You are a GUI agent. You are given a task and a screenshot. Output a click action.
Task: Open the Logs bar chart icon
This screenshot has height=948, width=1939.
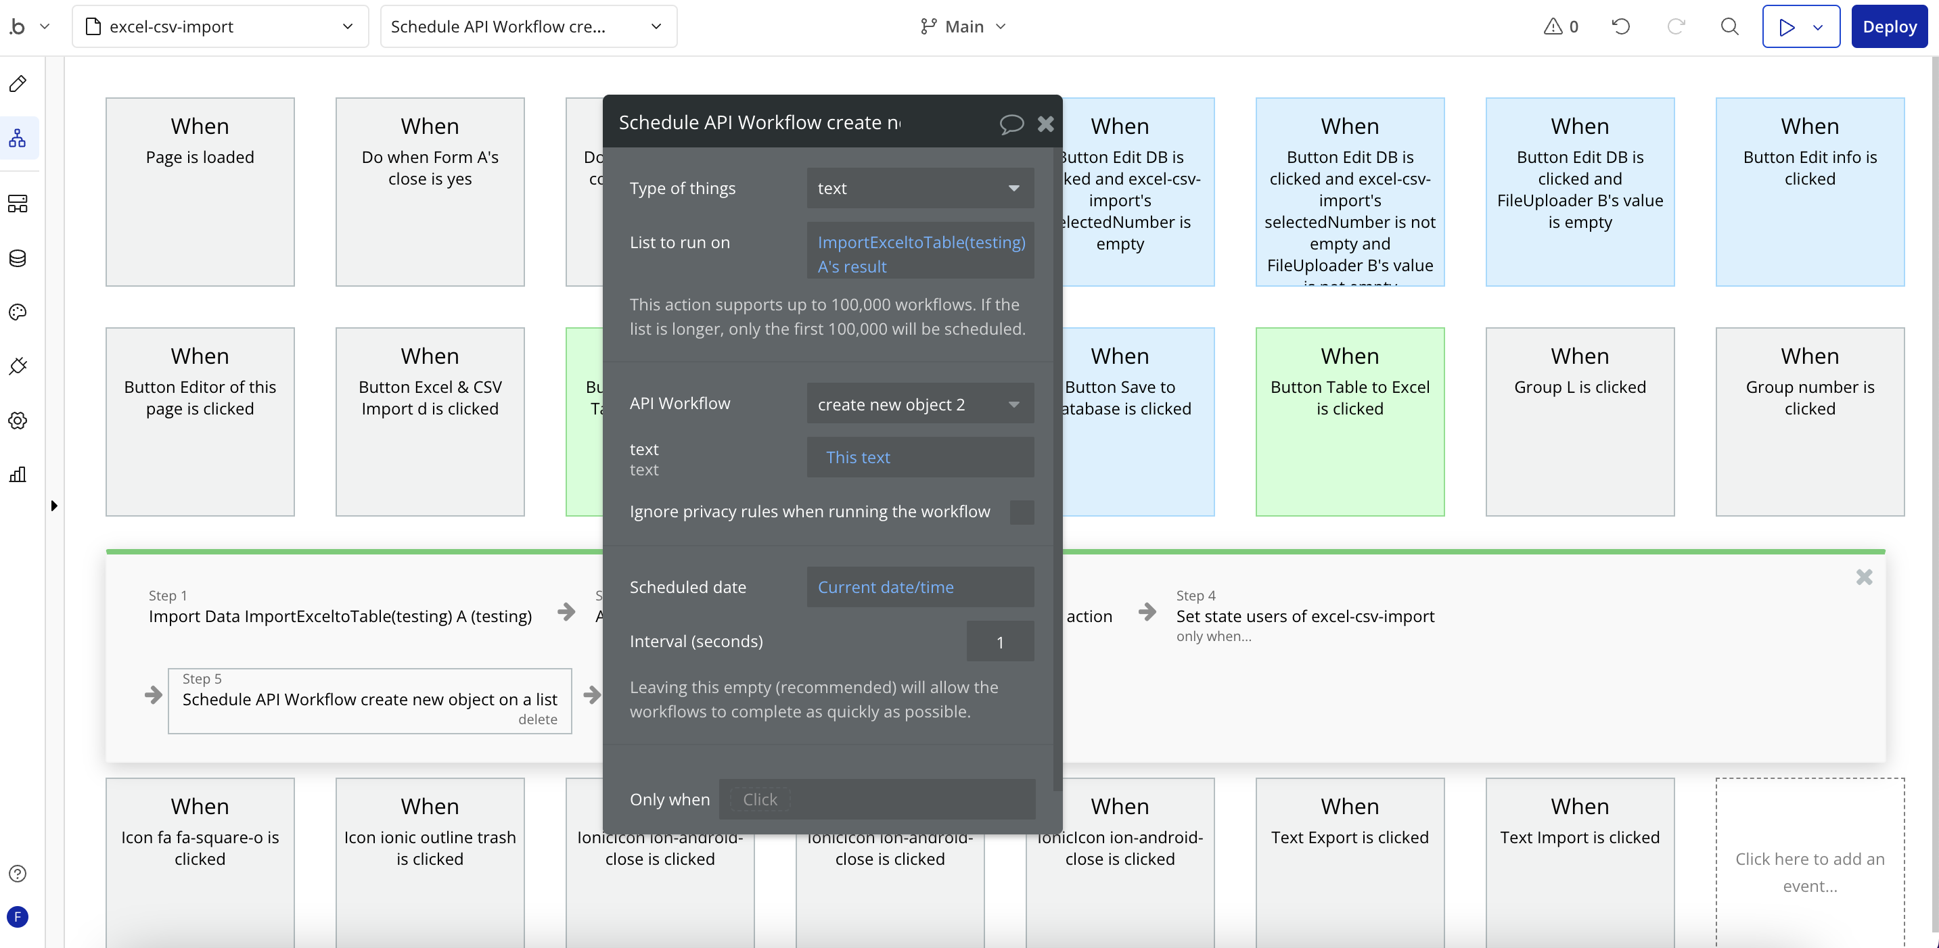[18, 475]
